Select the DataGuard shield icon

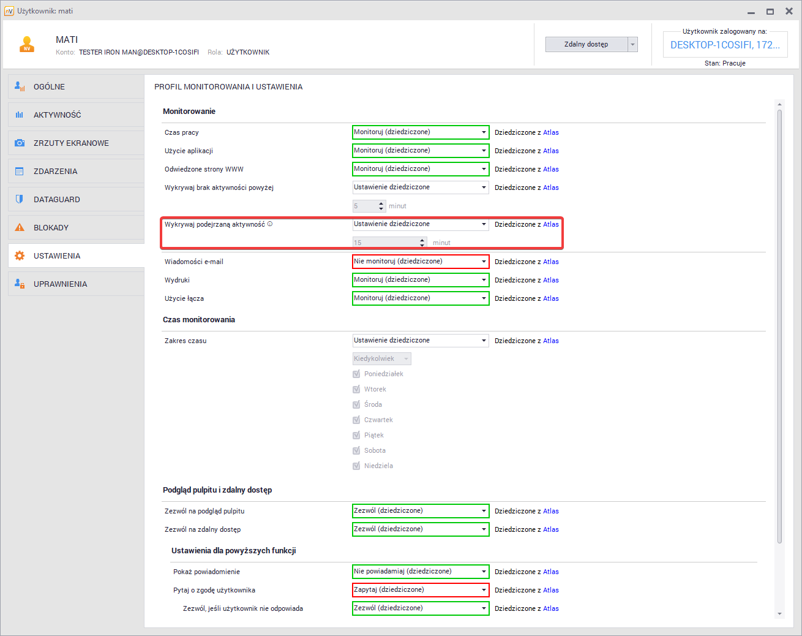point(20,199)
